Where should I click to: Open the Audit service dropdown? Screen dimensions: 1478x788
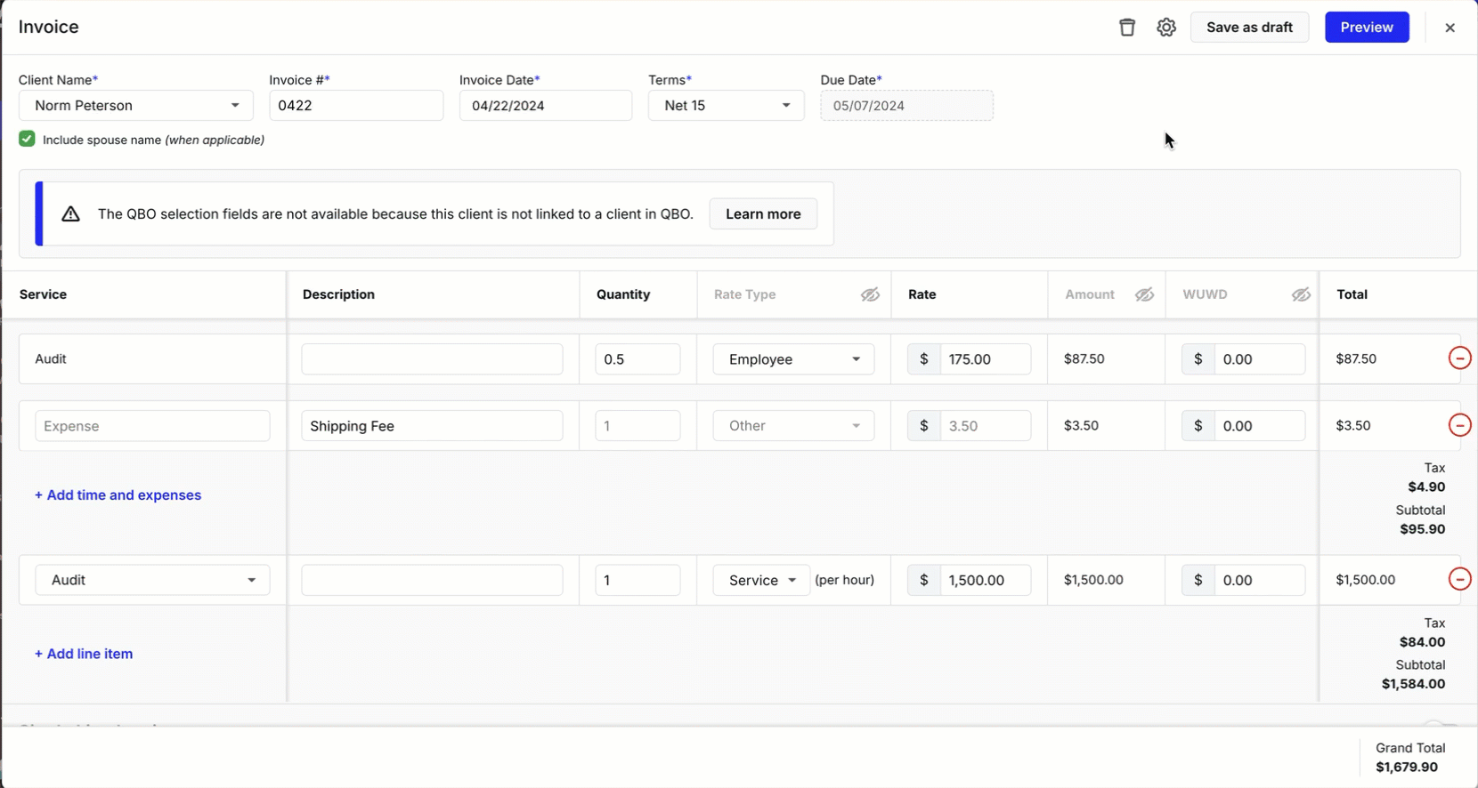152,580
